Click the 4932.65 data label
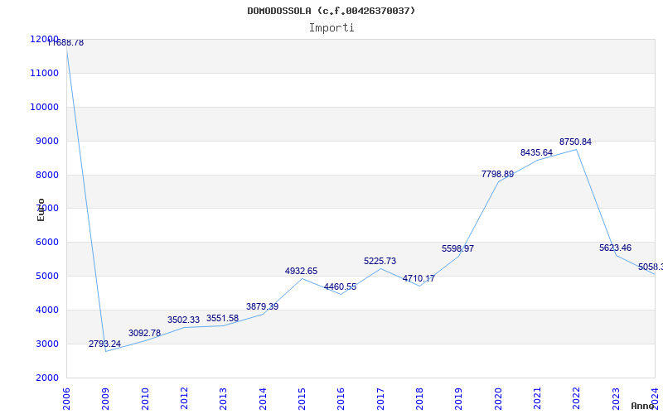 [301, 272]
